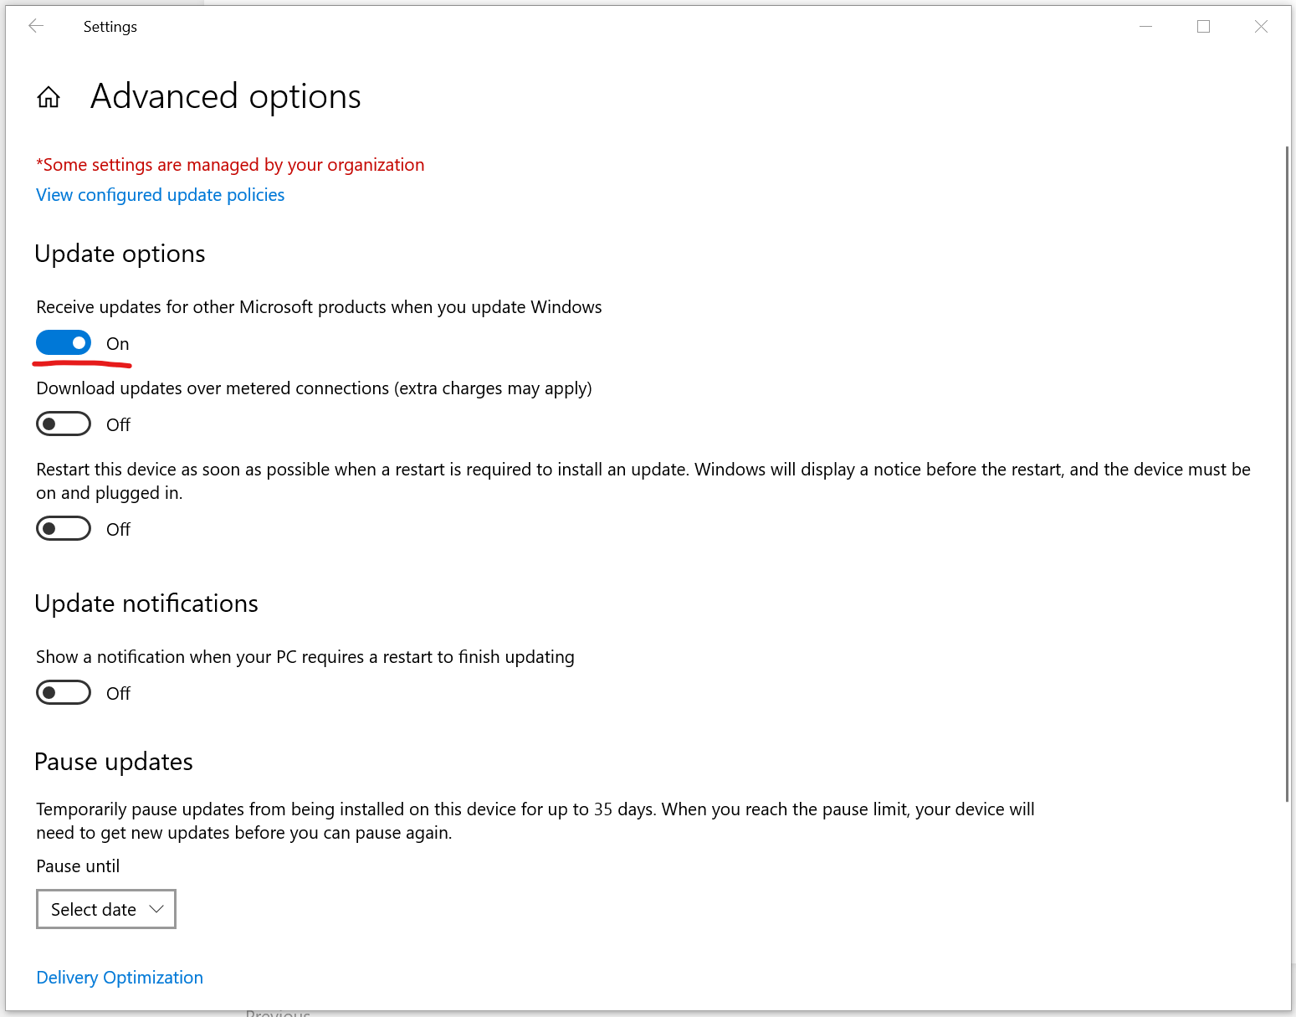1296x1017 pixels.
Task: Open Delivery Optimization link
Action: pos(120,978)
